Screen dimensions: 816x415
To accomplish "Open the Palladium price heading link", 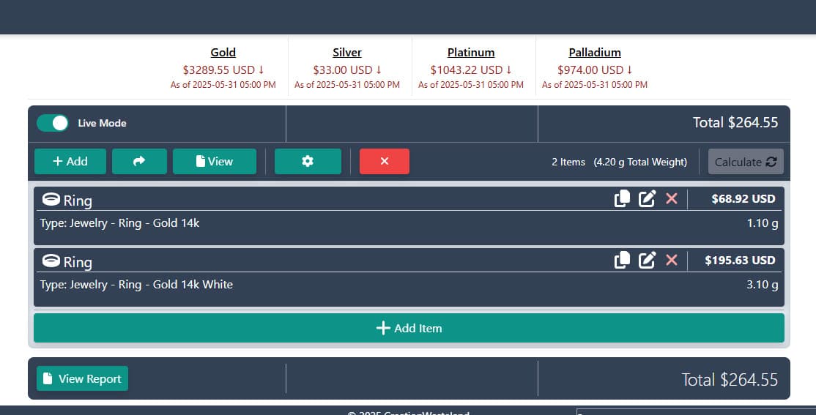I will click(x=595, y=53).
